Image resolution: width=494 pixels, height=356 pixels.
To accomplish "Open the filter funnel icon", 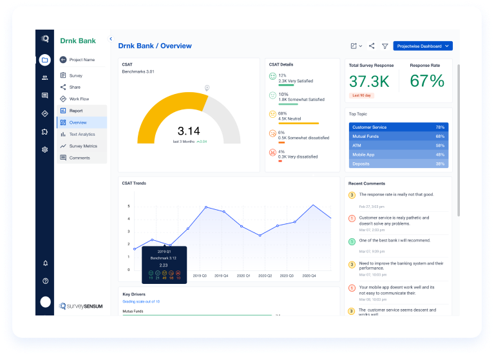I will [x=385, y=46].
